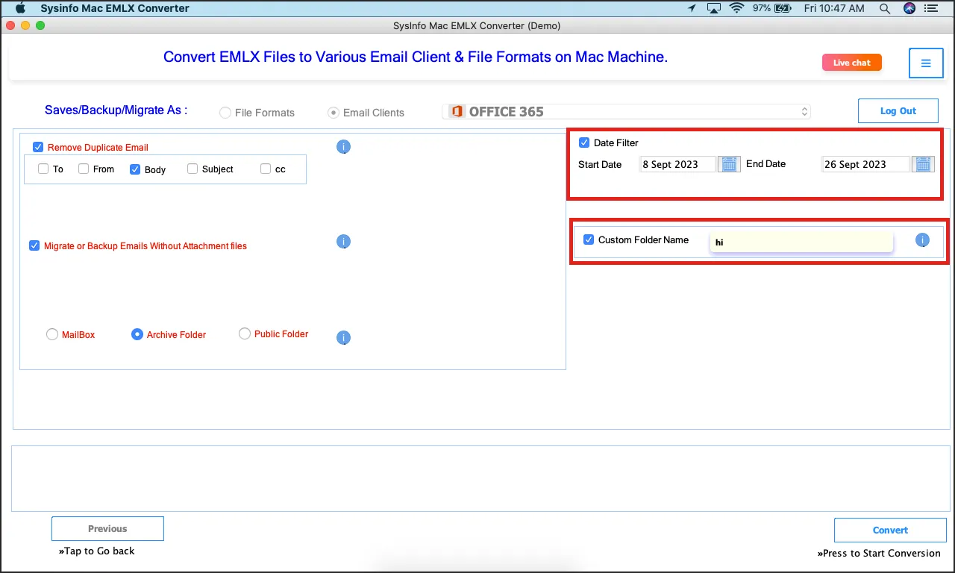Click Convert to start conversion
Viewport: 955px width, 573px height.
tap(890, 530)
